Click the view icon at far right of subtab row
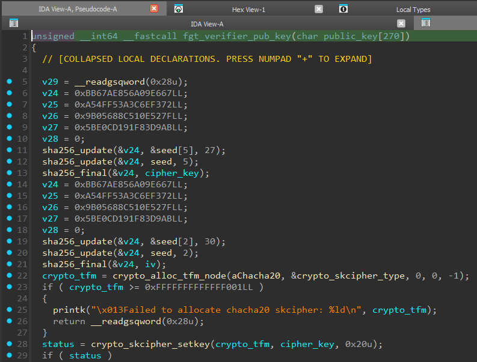 click(426, 23)
